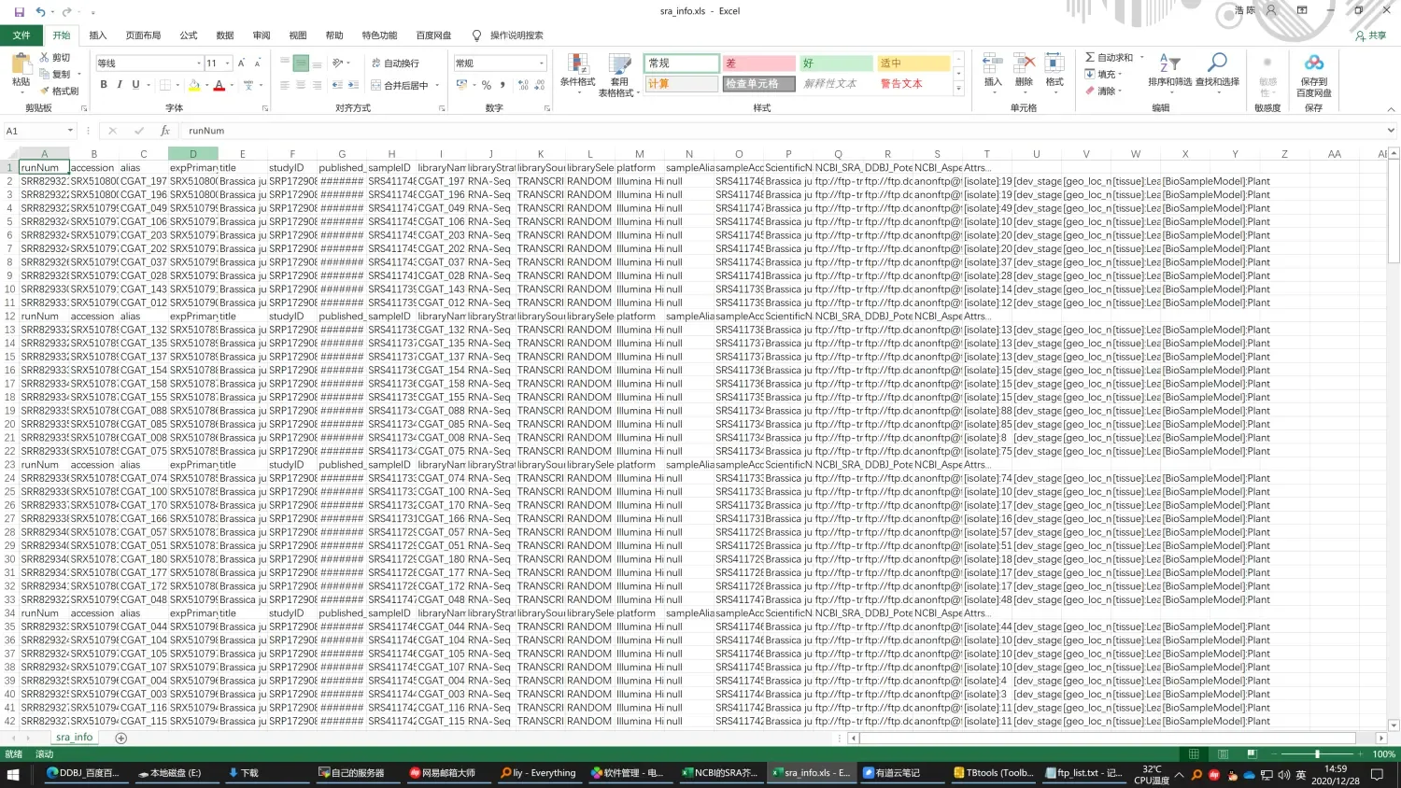Toggle Wrap Text (自动换行)
The height and width of the screenshot is (788, 1401).
[395, 63]
